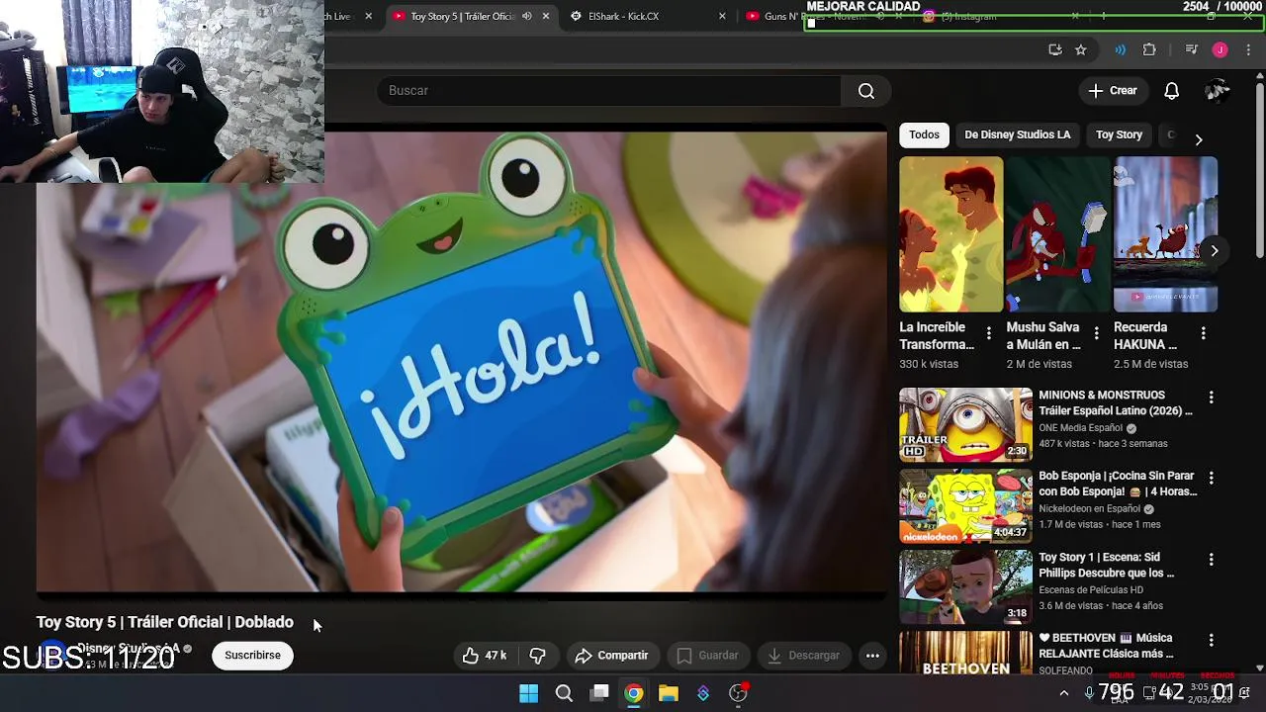Click install app icon in address bar
Image resolution: width=1266 pixels, height=712 pixels.
(1055, 49)
